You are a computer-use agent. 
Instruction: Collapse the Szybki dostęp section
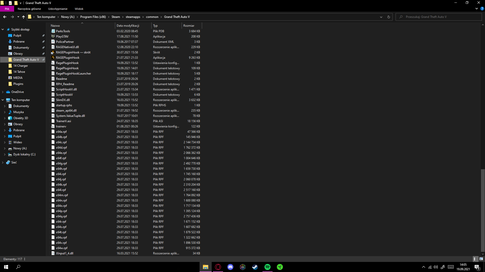[3, 29]
